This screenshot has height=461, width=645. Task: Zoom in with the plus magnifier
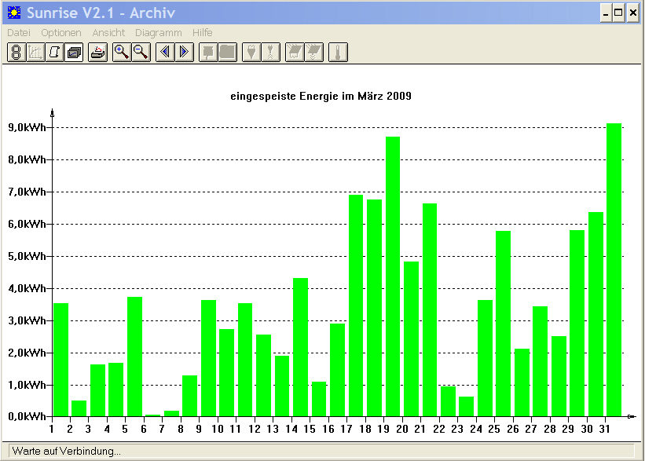pyautogui.click(x=122, y=53)
